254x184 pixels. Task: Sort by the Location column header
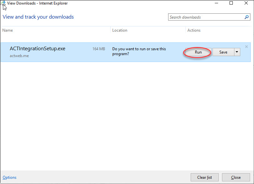click(120, 30)
